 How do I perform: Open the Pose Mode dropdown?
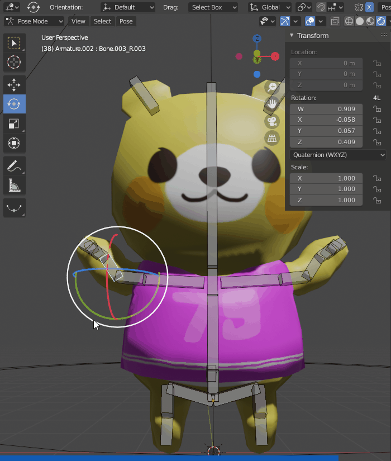[x=34, y=21]
